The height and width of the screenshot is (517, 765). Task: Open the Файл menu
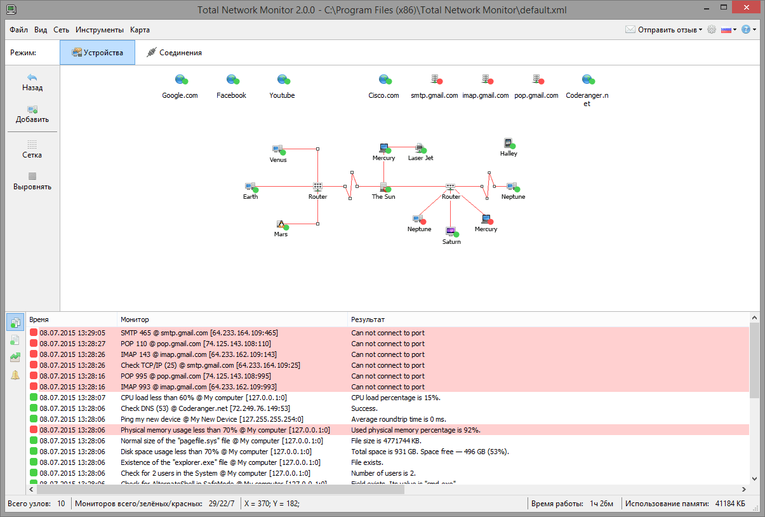coord(19,29)
